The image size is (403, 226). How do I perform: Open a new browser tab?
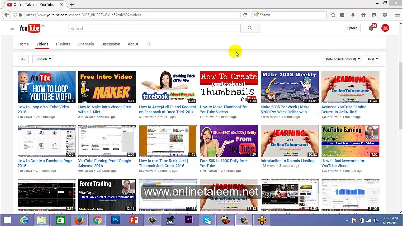click(72, 5)
